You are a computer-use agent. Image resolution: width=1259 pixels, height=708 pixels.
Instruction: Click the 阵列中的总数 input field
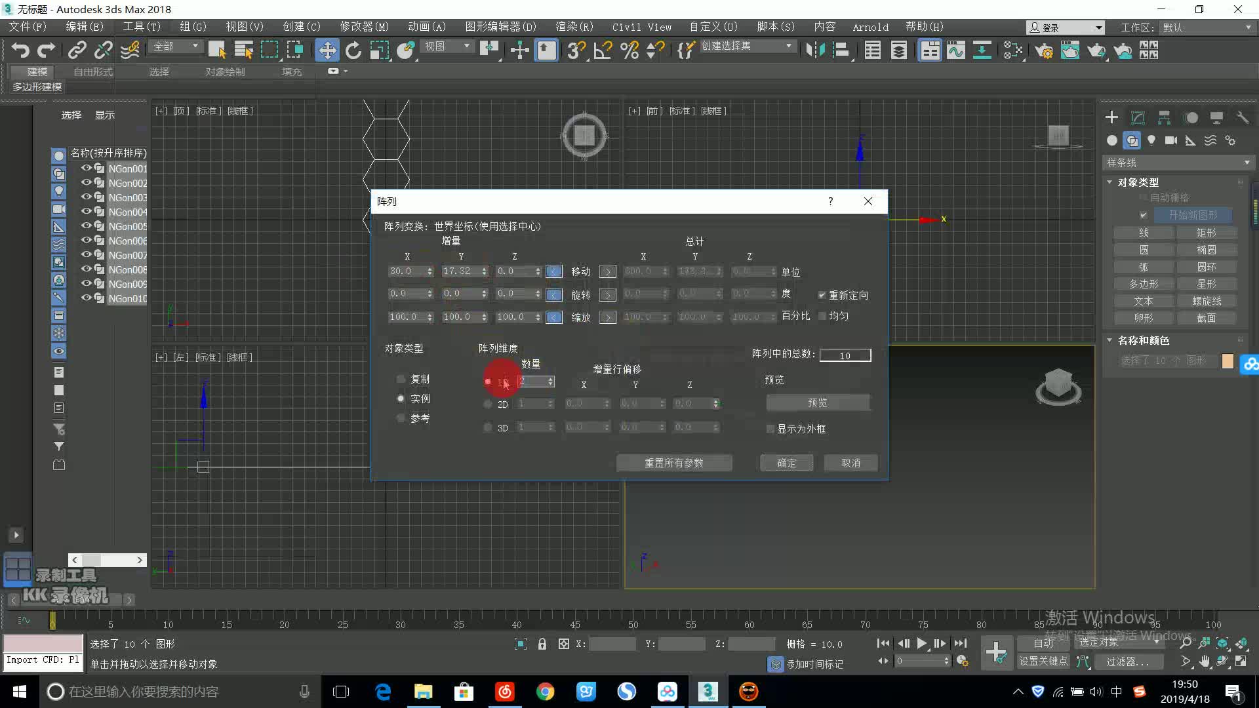(845, 355)
